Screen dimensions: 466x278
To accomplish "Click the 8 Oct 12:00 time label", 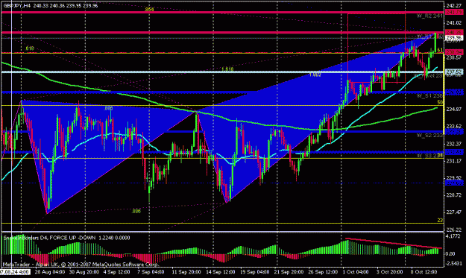I will click(424, 272).
